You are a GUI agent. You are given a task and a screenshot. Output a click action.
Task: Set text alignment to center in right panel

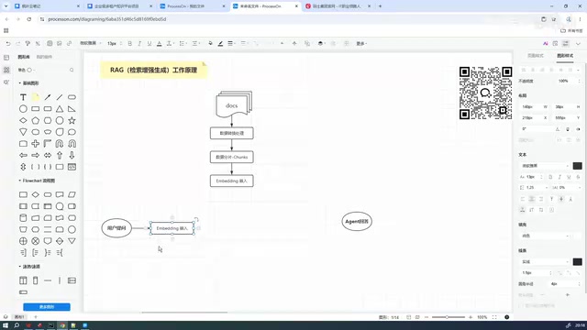(x=532, y=199)
